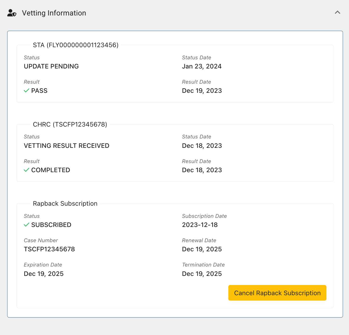Collapse the Vetting Information panel chevron
This screenshot has width=349, height=335.
click(x=337, y=12)
